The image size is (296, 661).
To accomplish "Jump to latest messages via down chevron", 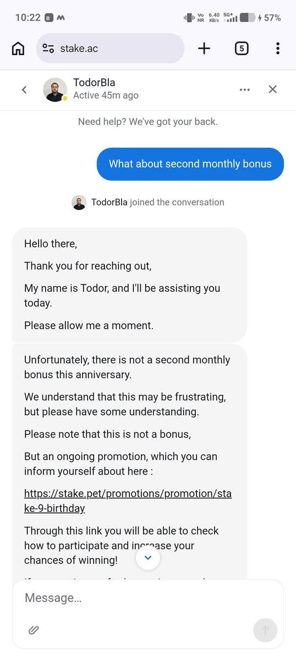I will point(147,558).
